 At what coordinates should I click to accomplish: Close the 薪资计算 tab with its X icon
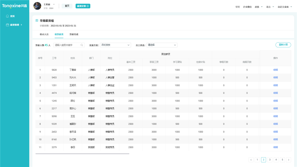coord(88,6)
